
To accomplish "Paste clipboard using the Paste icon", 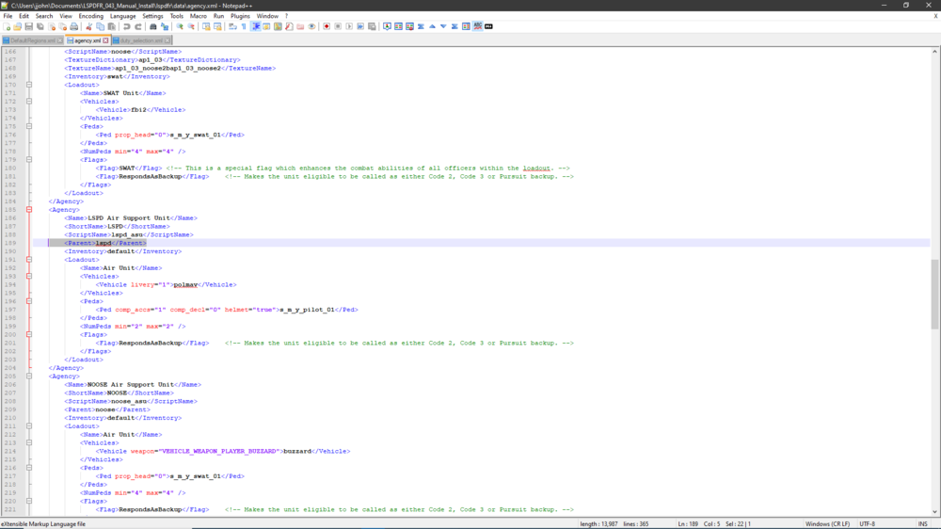I will point(111,26).
